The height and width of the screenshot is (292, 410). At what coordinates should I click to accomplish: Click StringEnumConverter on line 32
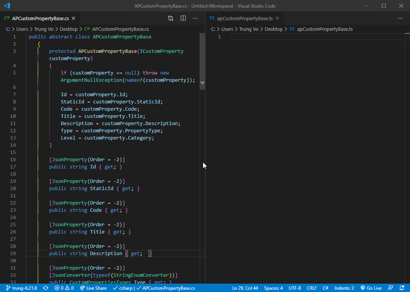pos(141,275)
